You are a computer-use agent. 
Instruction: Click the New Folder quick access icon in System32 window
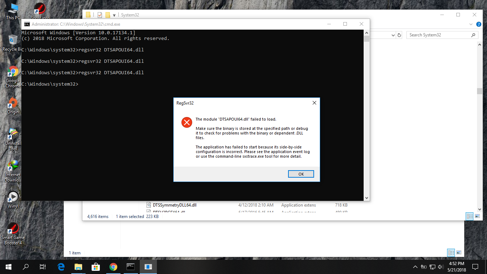click(107, 15)
